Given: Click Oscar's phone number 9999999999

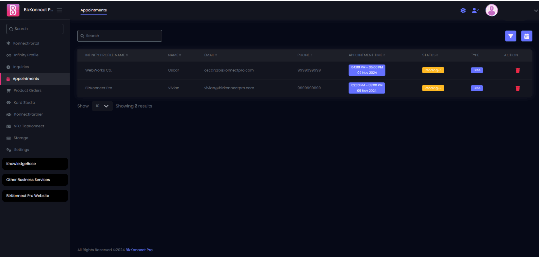Looking at the screenshot, I should tap(309, 70).
